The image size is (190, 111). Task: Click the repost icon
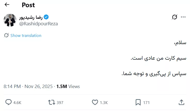51,102
